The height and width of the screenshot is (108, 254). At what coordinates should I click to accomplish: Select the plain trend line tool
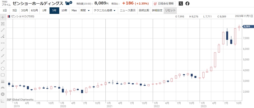3,49
